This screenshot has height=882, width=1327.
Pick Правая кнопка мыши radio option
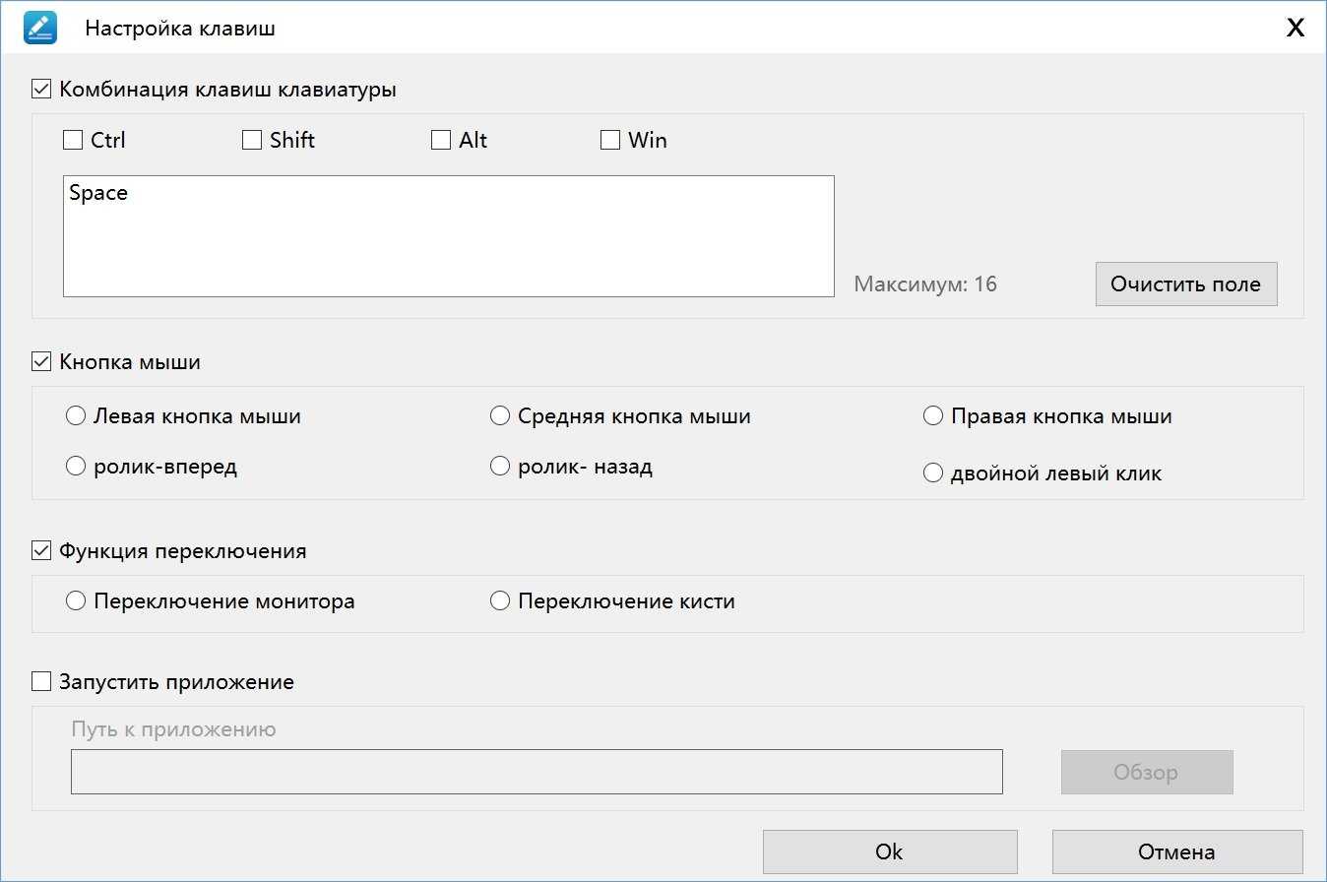point(933,416)
